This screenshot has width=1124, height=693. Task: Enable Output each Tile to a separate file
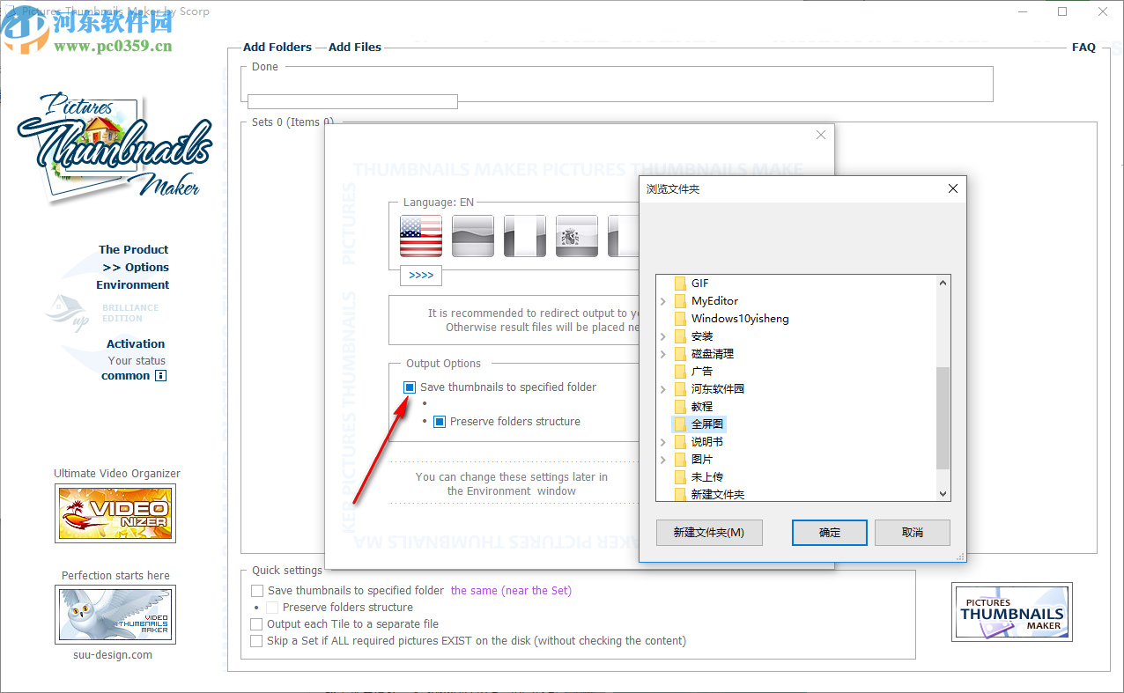pyautogui.click(x=257, y=624)
